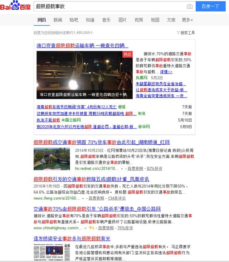
Task: Open headline 海口夜查超限超载运输车辆
Action: (83, 45)
